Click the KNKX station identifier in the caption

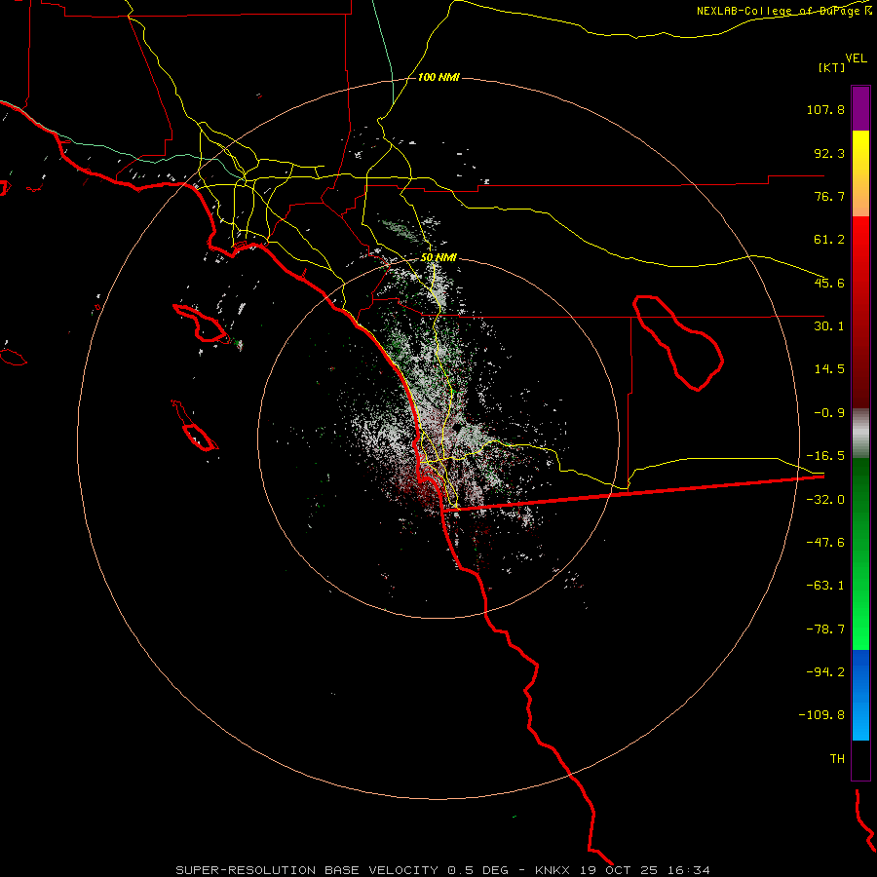tap(553, 870)
